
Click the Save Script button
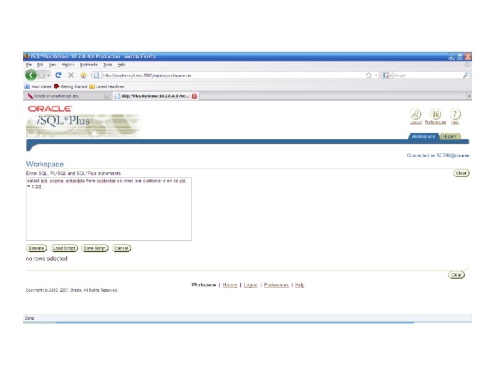(95, 248)
